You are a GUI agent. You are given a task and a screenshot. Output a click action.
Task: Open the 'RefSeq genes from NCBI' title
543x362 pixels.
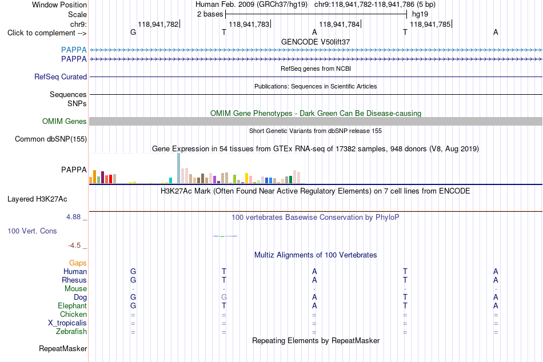coord(316,69)
